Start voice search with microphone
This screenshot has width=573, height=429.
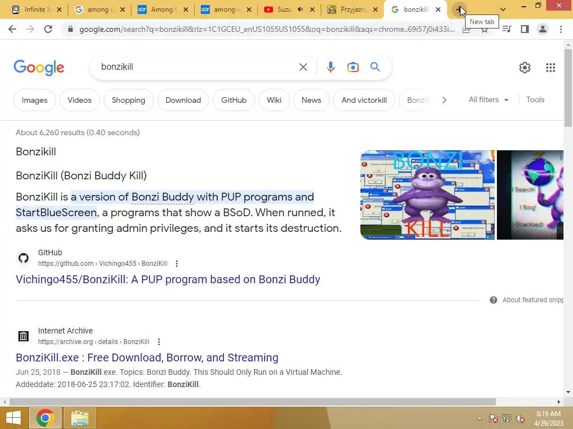point(331,67)
